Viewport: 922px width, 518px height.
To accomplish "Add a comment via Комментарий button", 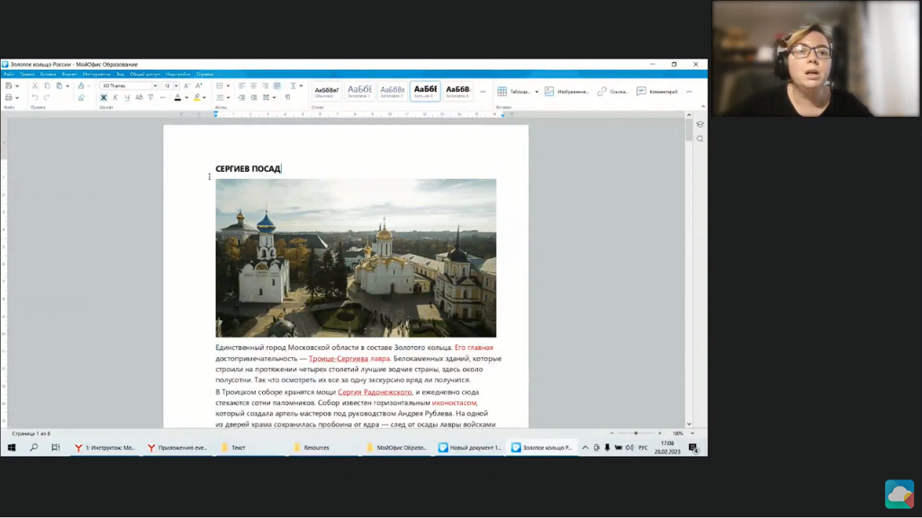I will pyautogui.click(x=657, y=92).
